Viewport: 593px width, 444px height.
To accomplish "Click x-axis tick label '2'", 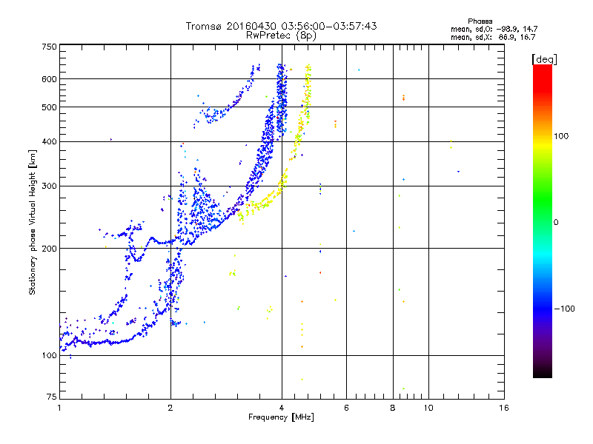I will pyautogui.click(x=170, y=408).
